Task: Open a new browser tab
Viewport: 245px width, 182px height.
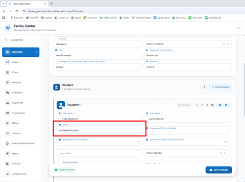Action: 51,3
